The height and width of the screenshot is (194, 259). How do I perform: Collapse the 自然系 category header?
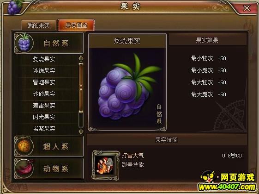point(49,43)
